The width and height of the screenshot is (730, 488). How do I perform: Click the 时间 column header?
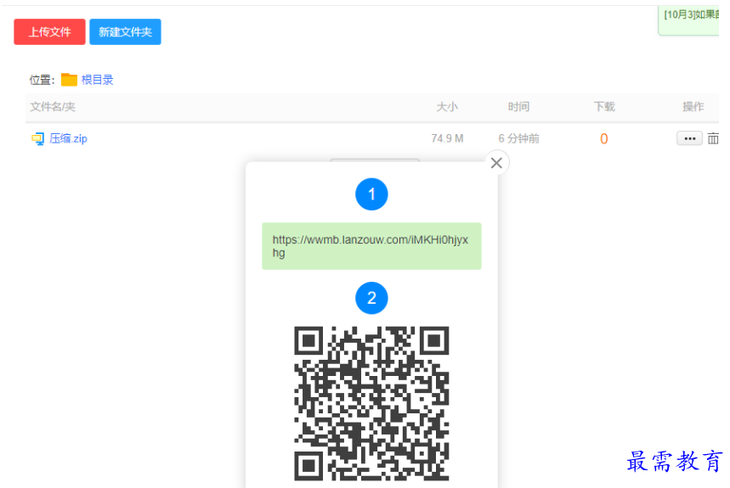518,107
